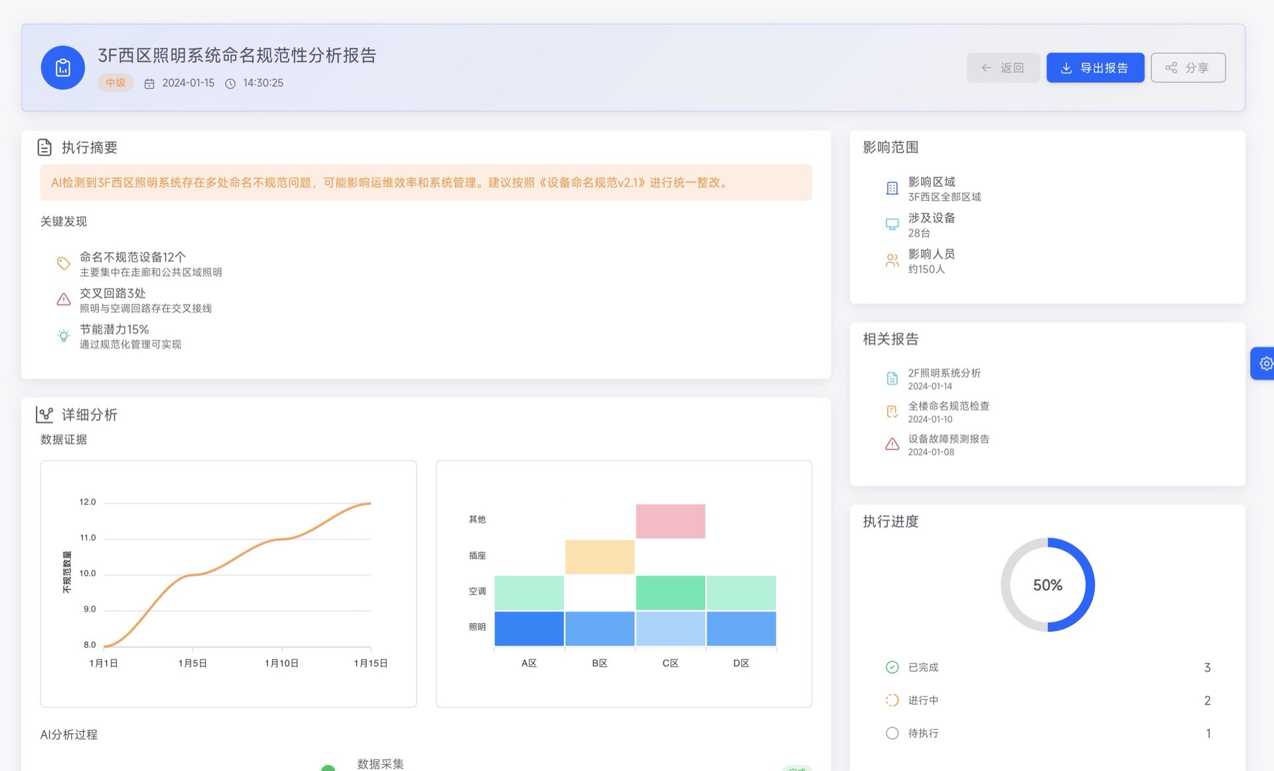Select the empty circle next to 待执行
Screen dimensions: 1274x771
click(892, 733)
